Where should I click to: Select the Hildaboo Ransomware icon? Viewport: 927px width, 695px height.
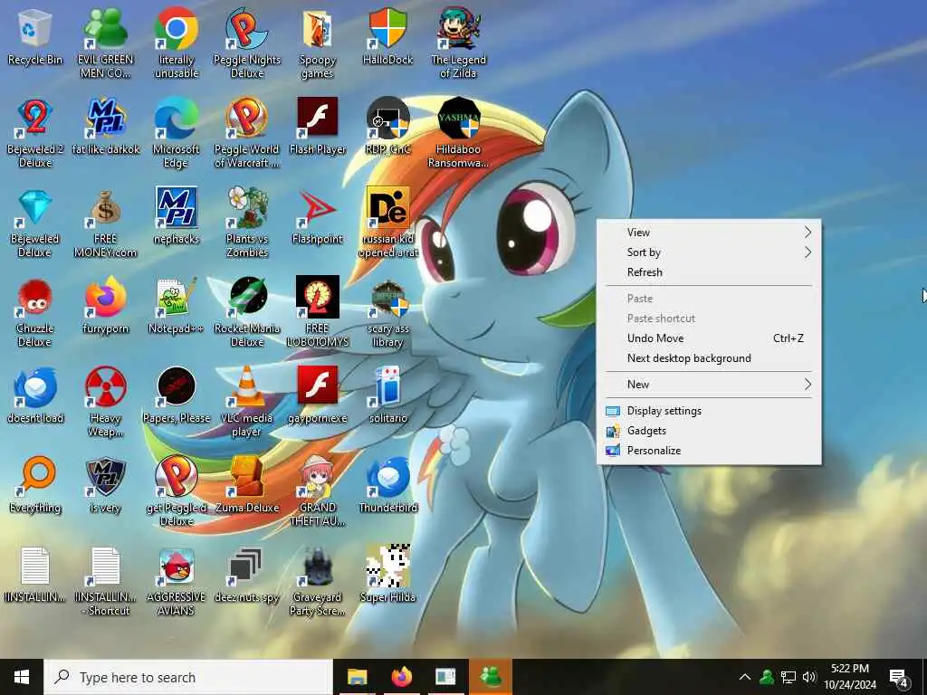click(x=458, y=132)
